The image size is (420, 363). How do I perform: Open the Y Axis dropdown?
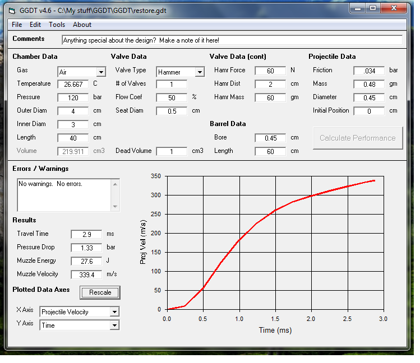tap(114, 325)
